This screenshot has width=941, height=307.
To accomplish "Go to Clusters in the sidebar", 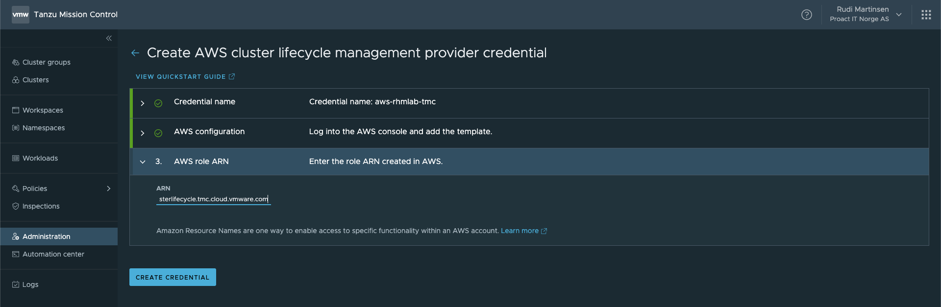I will pyautogui.click(x=36, y=80).
